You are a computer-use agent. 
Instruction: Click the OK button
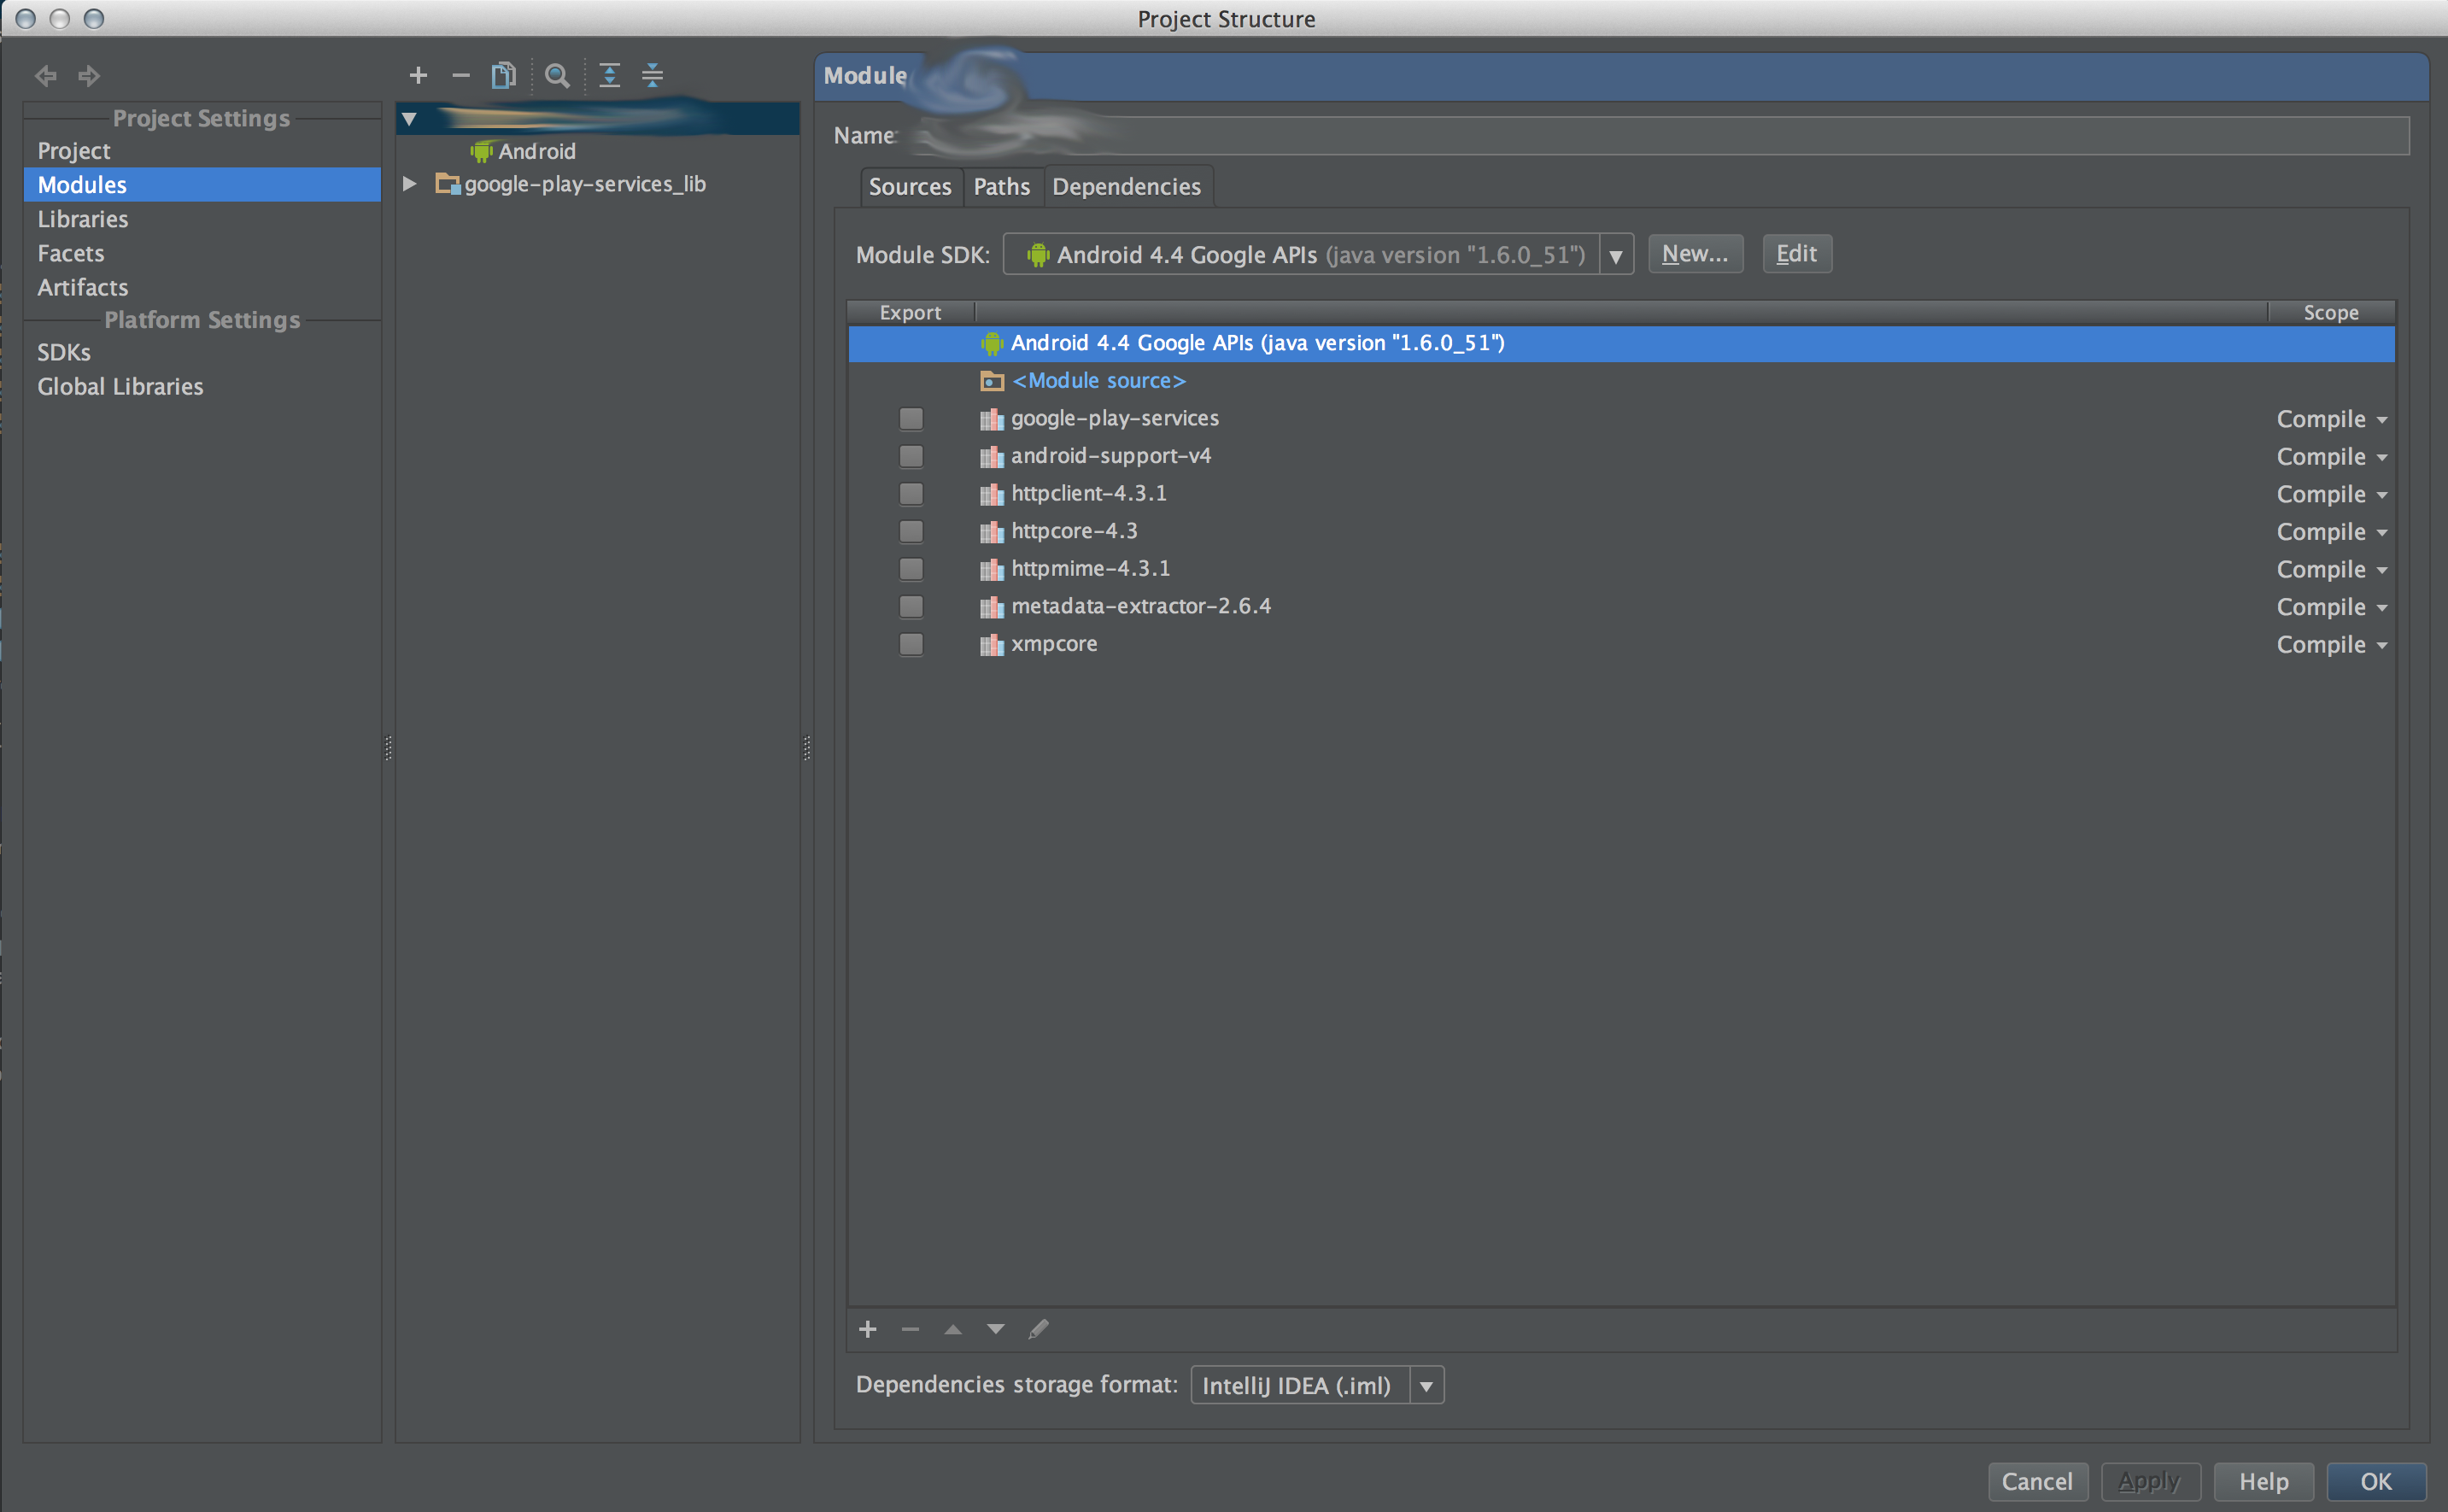point(2376,1481)
